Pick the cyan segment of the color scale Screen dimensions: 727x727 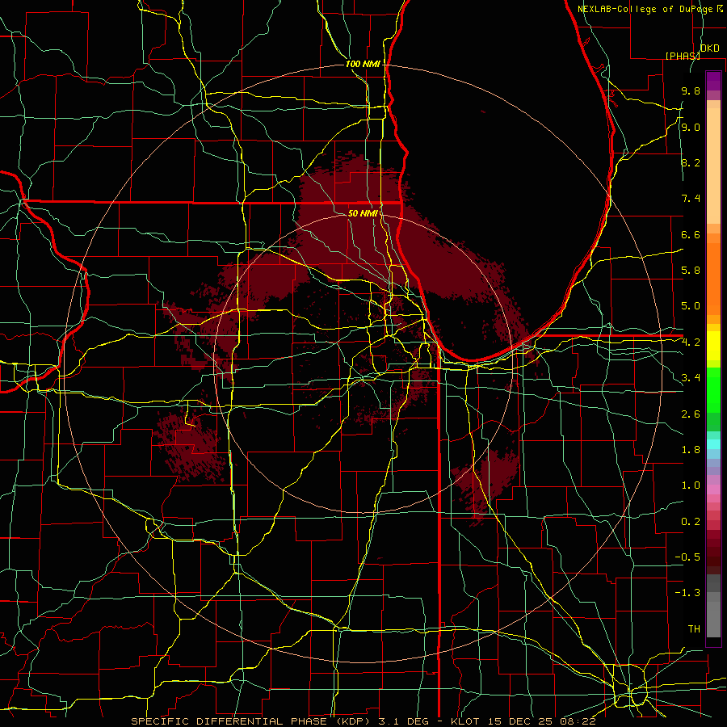pos(713,444)
